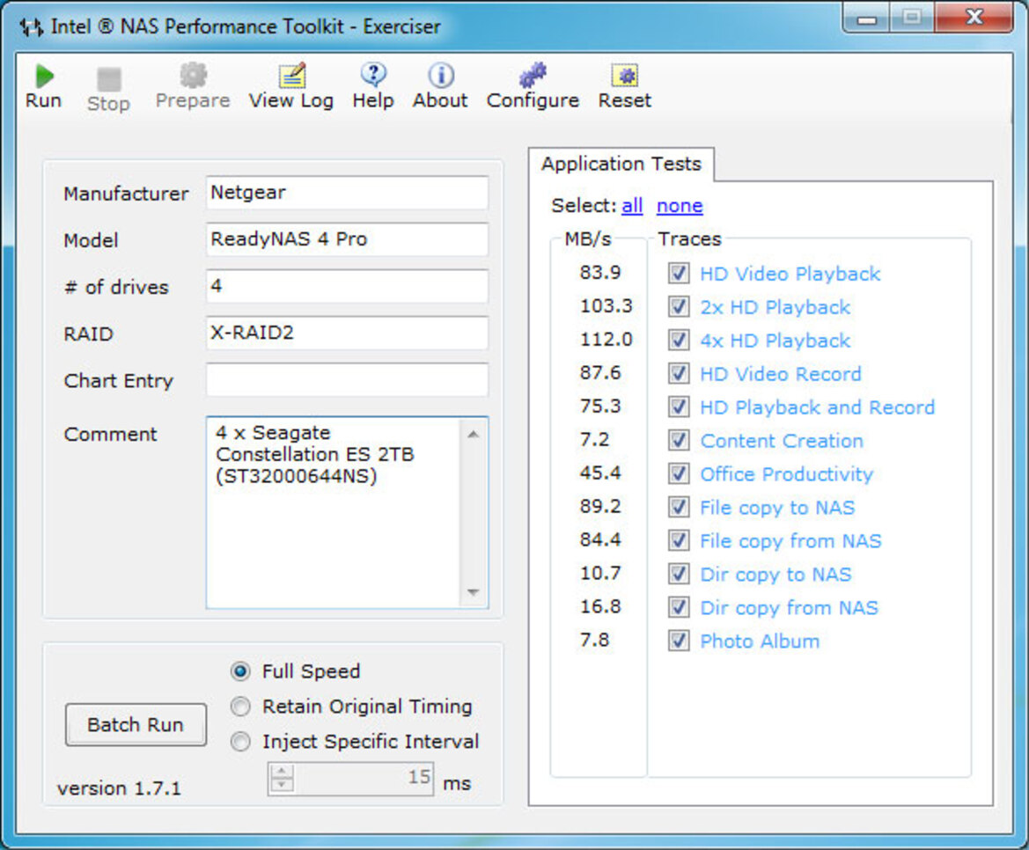Toggle the 2x HD Playback checkbox
Viewport: 1029px width, 850px height.
pos(679,306)
